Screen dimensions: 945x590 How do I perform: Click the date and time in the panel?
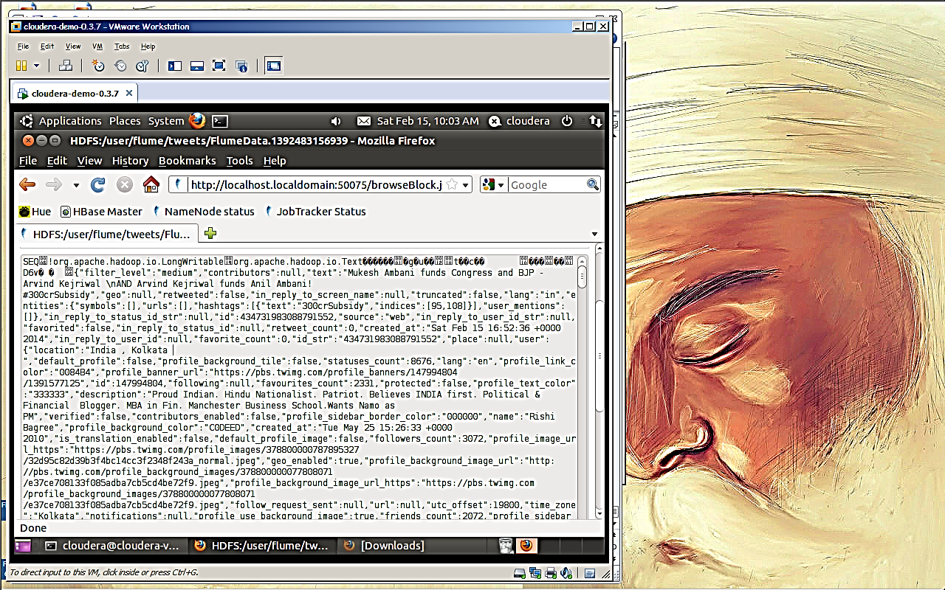427,121
